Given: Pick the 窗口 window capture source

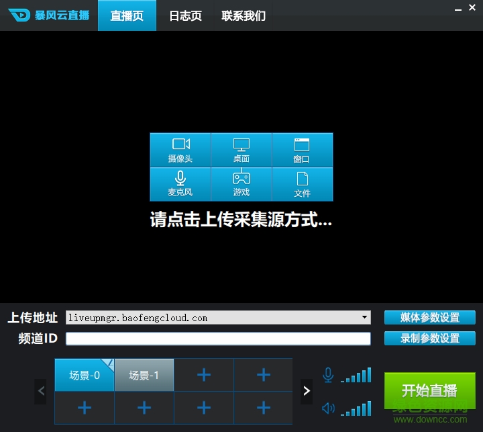Looking at the screenshot, I should pos(302,149).
